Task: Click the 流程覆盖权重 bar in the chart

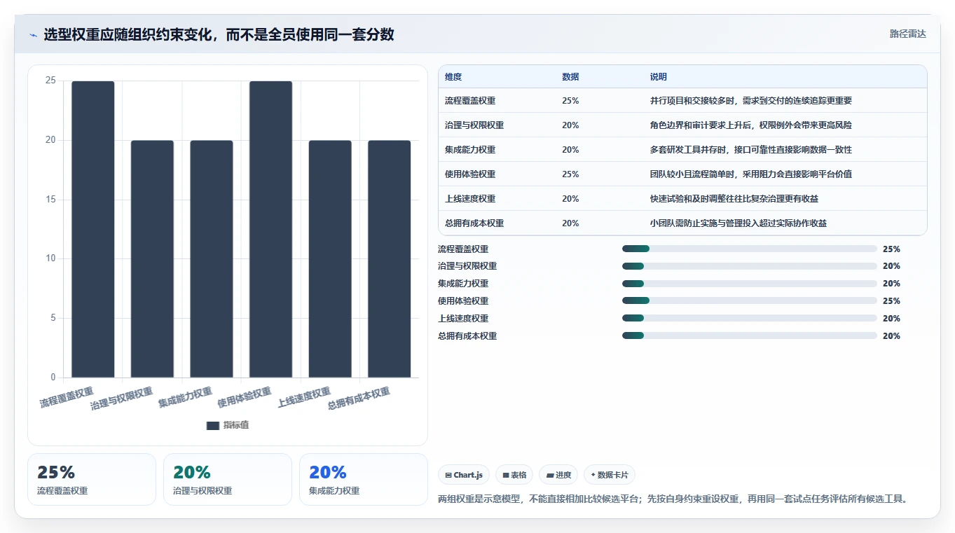Action: pos(92,229)
